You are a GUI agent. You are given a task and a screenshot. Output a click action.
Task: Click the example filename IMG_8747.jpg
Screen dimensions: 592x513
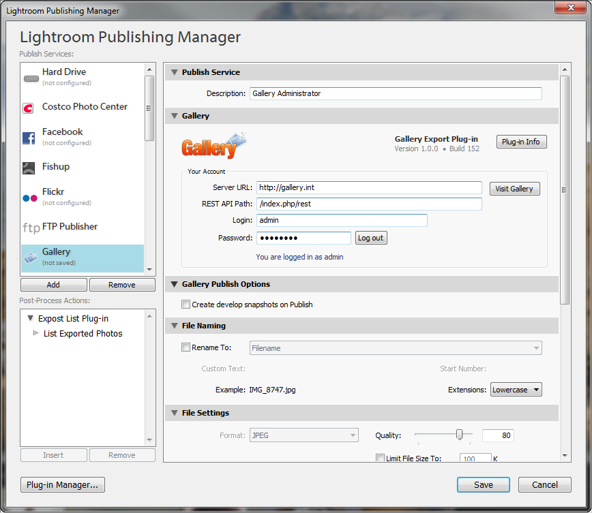click(272, 390)
